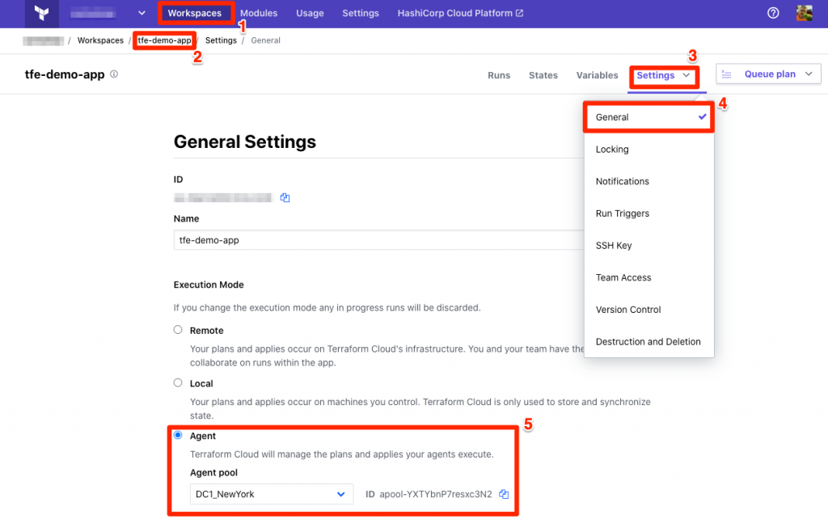Click the Name input field
Screen dimensions: 828x519
tap(378, 240)
